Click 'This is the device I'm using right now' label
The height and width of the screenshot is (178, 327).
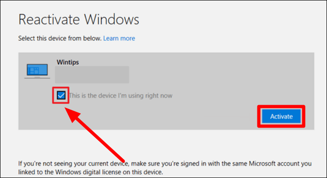(121, 96)
